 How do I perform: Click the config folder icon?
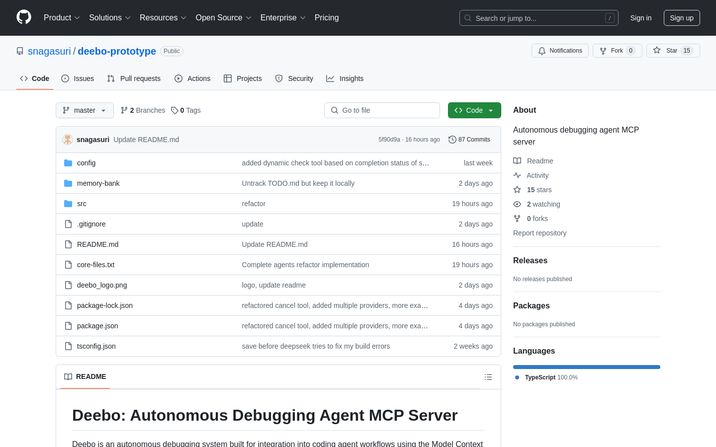point(68,163)
